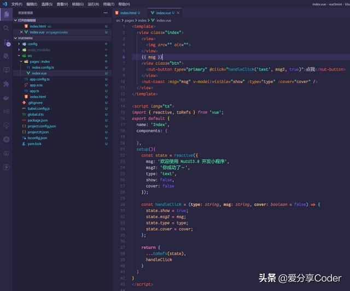Click 'src' in the breadcrumb path
The width and height of the screenshot is (350, 291).
(x=118, y=20)
